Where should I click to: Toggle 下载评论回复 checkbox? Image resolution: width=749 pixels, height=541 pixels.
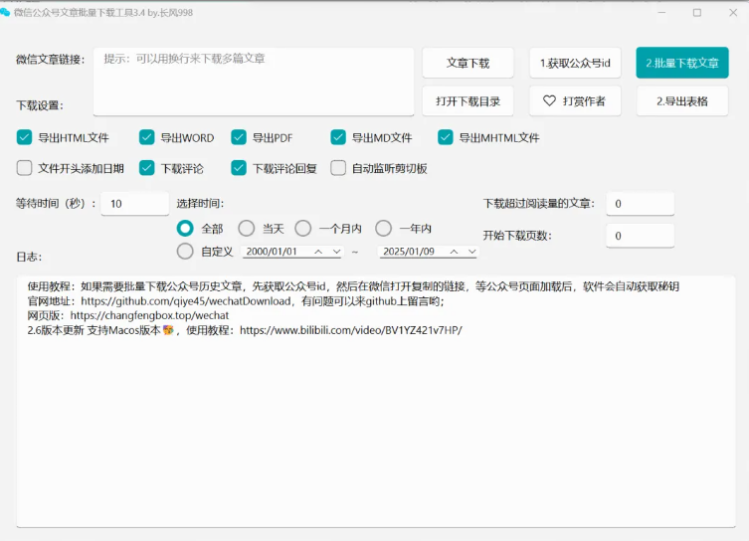click(239, 168)
